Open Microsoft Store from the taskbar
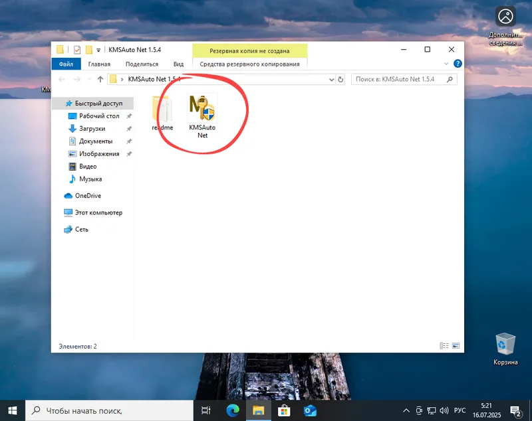The width and height of the screenshot is (532, 421). [x=284, y=410]
